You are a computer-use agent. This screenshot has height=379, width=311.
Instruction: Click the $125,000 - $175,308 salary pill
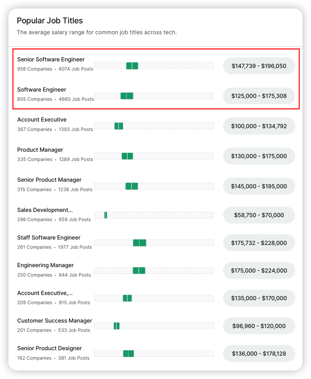[x=259, y=96]
